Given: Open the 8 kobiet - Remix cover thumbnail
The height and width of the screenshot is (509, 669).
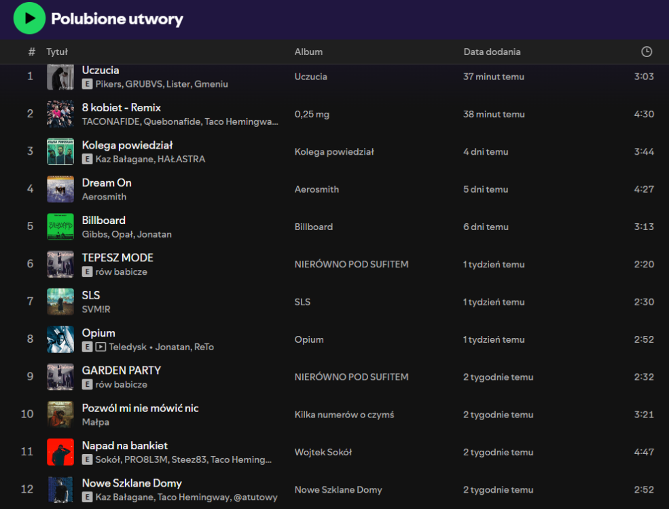Looking at the screenshot, I should [60, 114].
